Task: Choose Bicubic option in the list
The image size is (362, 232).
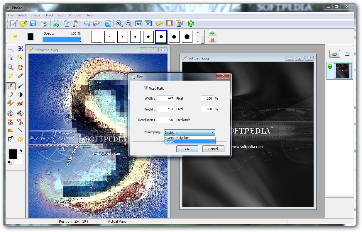Action: tap(190, 141)
